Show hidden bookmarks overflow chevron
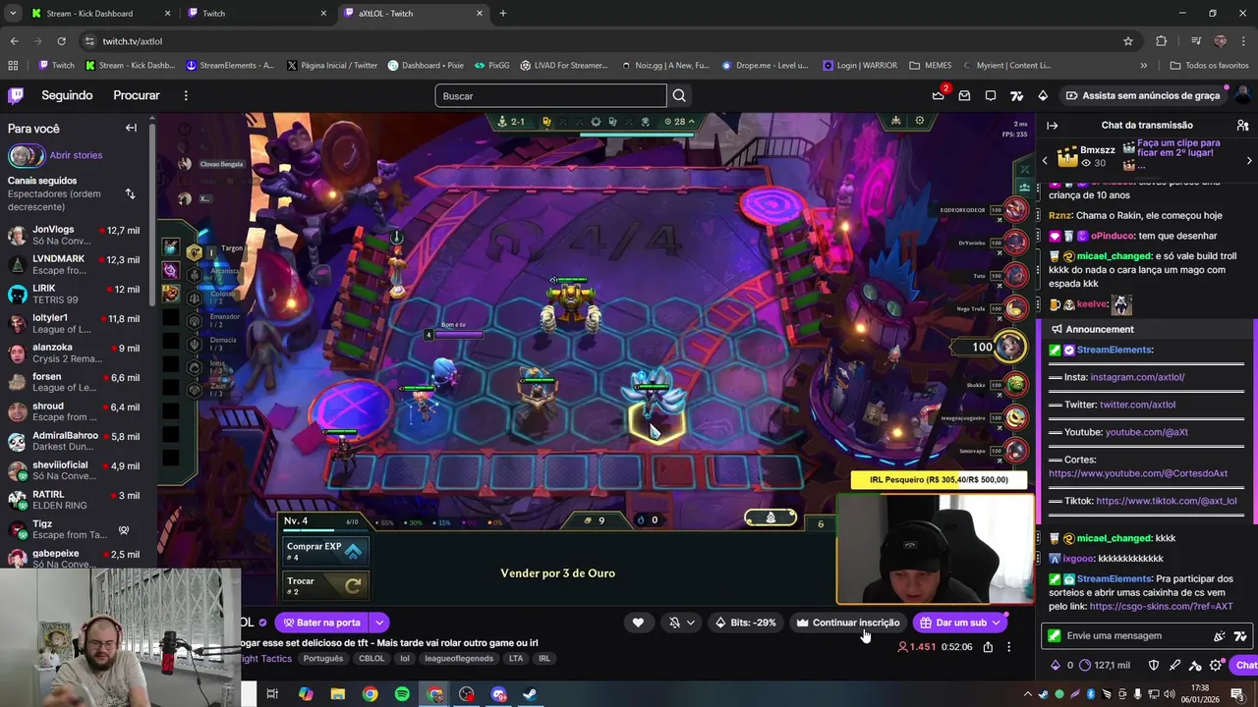The height and width of the screenshot is (707, 1258). coord(1143,66)
